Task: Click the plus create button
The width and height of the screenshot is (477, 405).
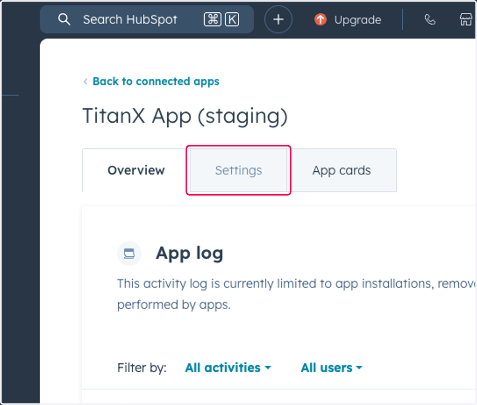Action: pyautogui.click(x=278, y=19)
